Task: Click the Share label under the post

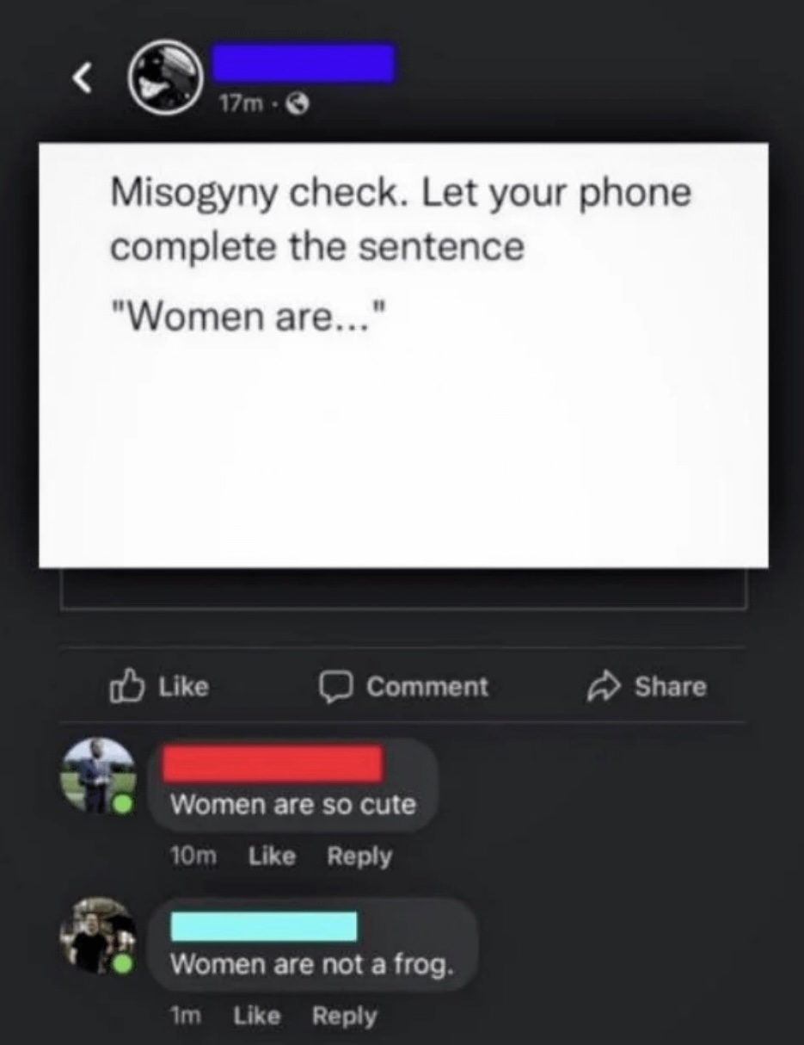Action: click(x=670, y=686)
